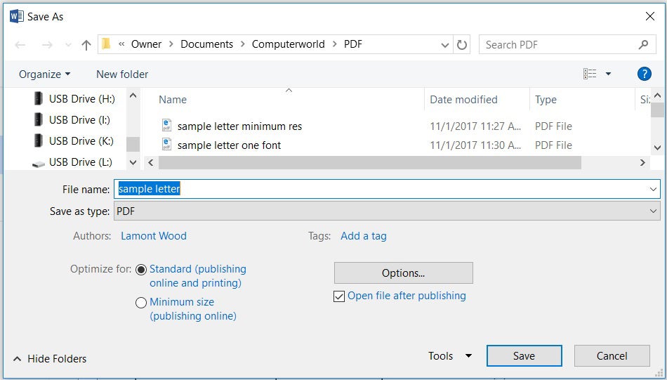Navigate to Computerworld in the breadcrumb
The height and width of the screenshot is (380, 667).
pos(288,44)
